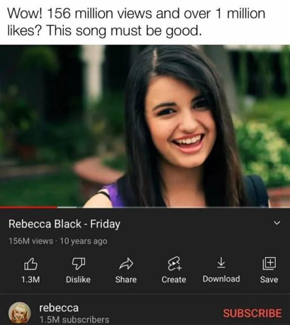Image resolution: width=290 pixels, height=325 pixels.
Task: Click the Download label text
Action: click(221, 279)
